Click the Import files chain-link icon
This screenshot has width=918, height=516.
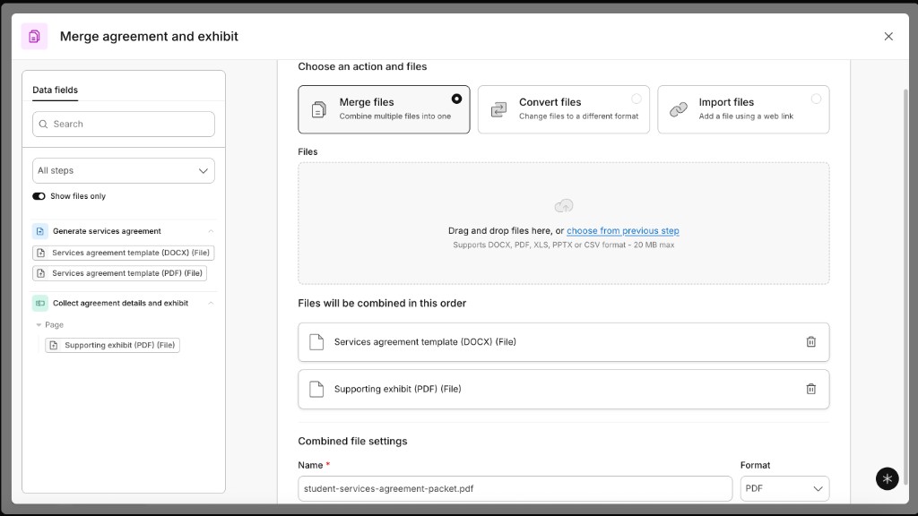coord(679,109)
